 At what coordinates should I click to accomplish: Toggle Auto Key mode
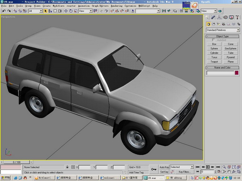(164, 167)
